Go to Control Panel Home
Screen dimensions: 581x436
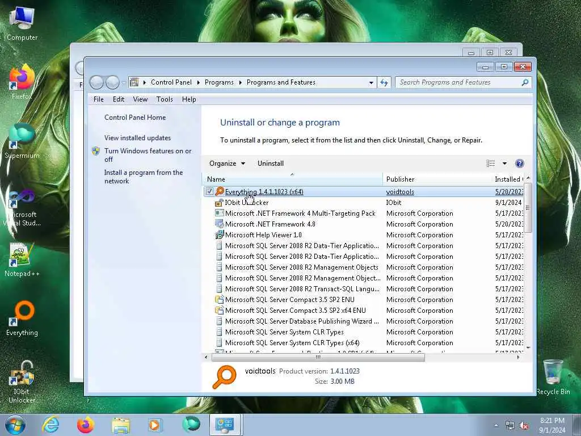click(x=135, y=118)
